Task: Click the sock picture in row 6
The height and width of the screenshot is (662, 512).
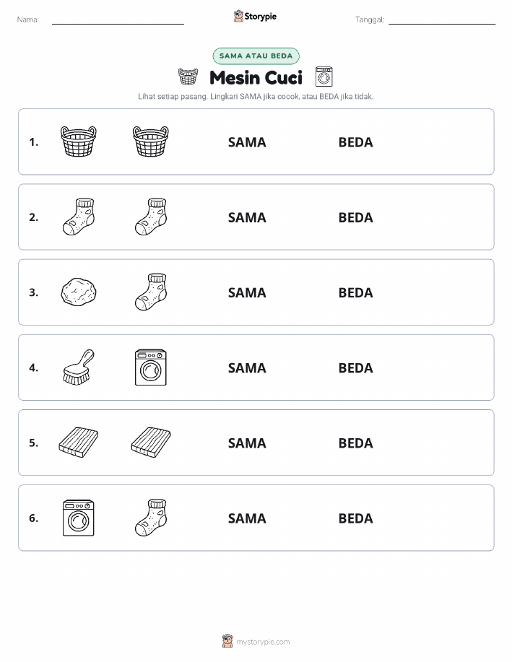Action: [x=151, y=518]
